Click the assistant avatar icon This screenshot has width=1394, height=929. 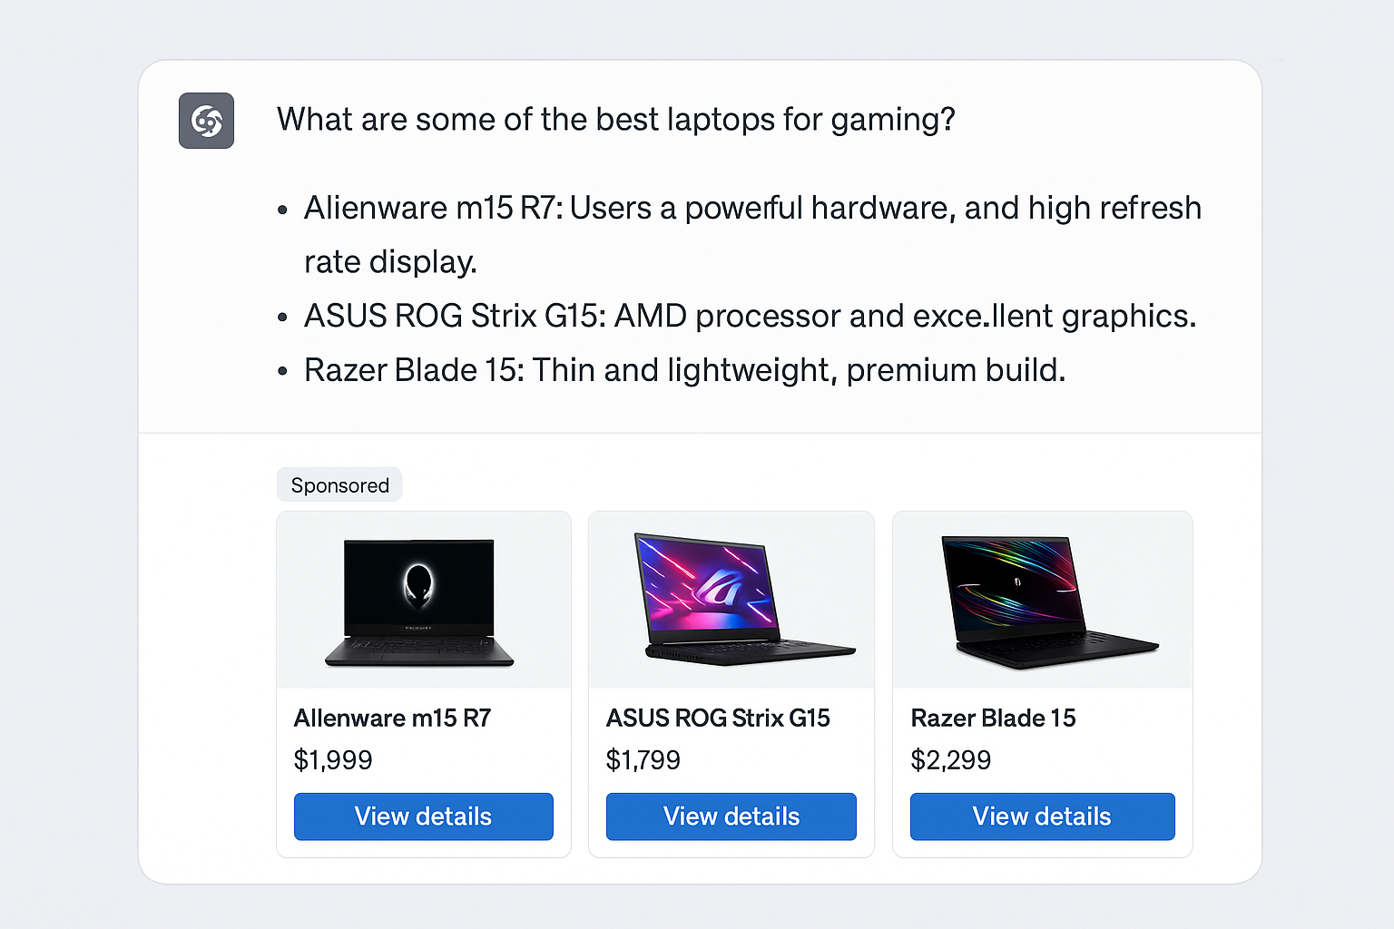[x=206, y=121]
